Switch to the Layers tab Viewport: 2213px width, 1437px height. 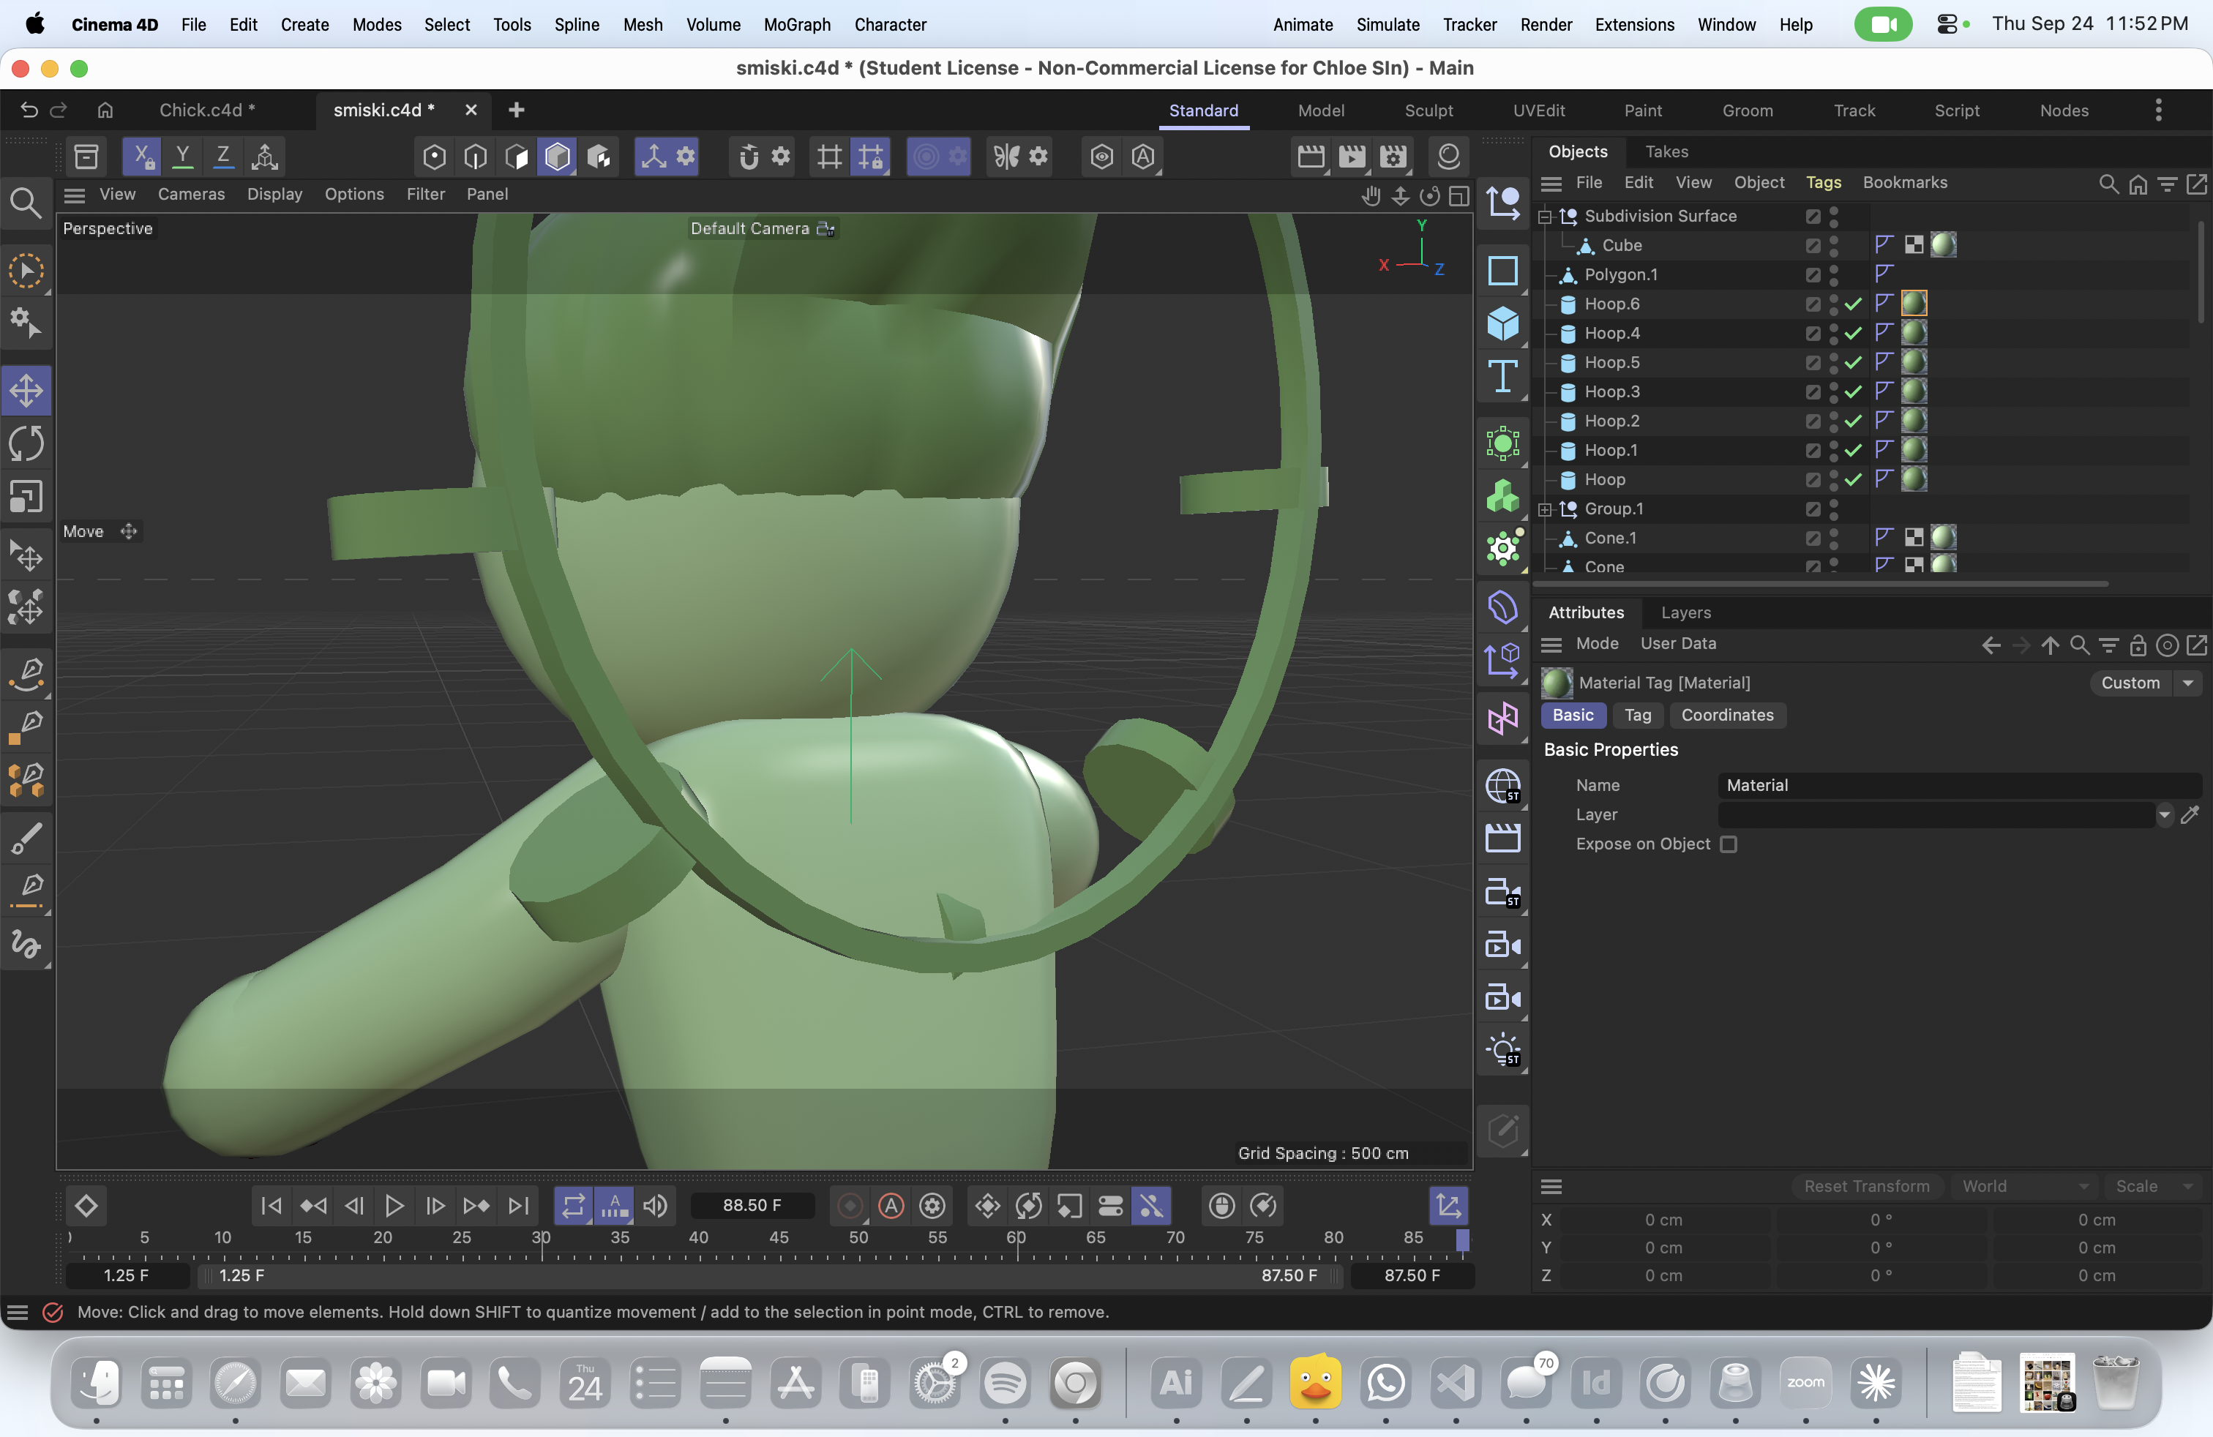pyautogui.click(x=1686, y=612)
